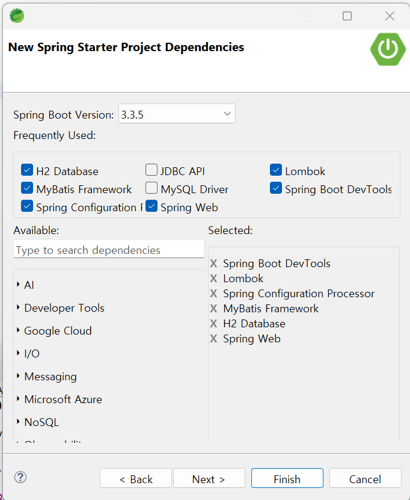Check the MySQL Driver option
Screen dimensions: 410x500
point(151,189)
